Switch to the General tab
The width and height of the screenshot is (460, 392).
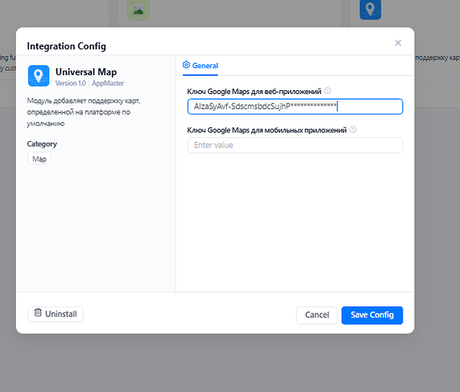(201, 66)
